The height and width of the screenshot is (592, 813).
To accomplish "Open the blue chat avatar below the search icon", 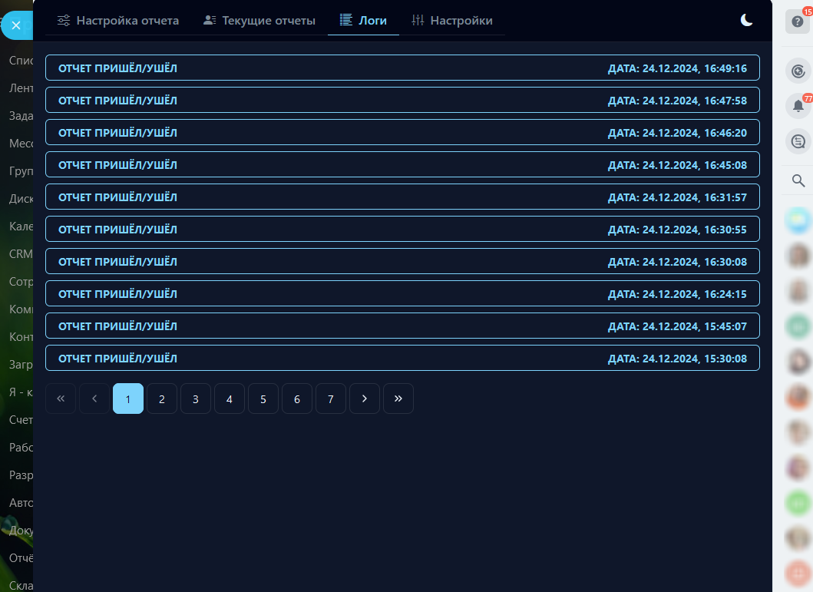I will 798,220.
